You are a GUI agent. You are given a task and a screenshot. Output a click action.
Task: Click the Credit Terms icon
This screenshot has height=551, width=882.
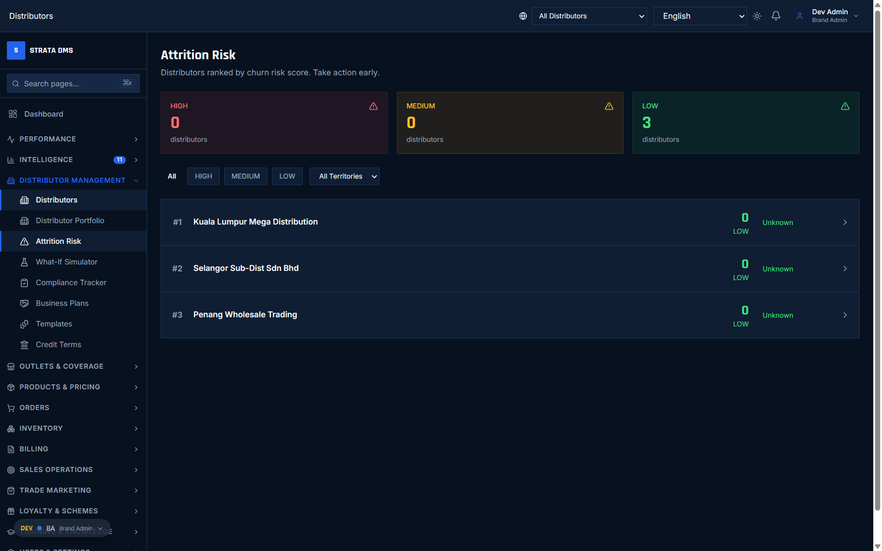click(24, 344)
